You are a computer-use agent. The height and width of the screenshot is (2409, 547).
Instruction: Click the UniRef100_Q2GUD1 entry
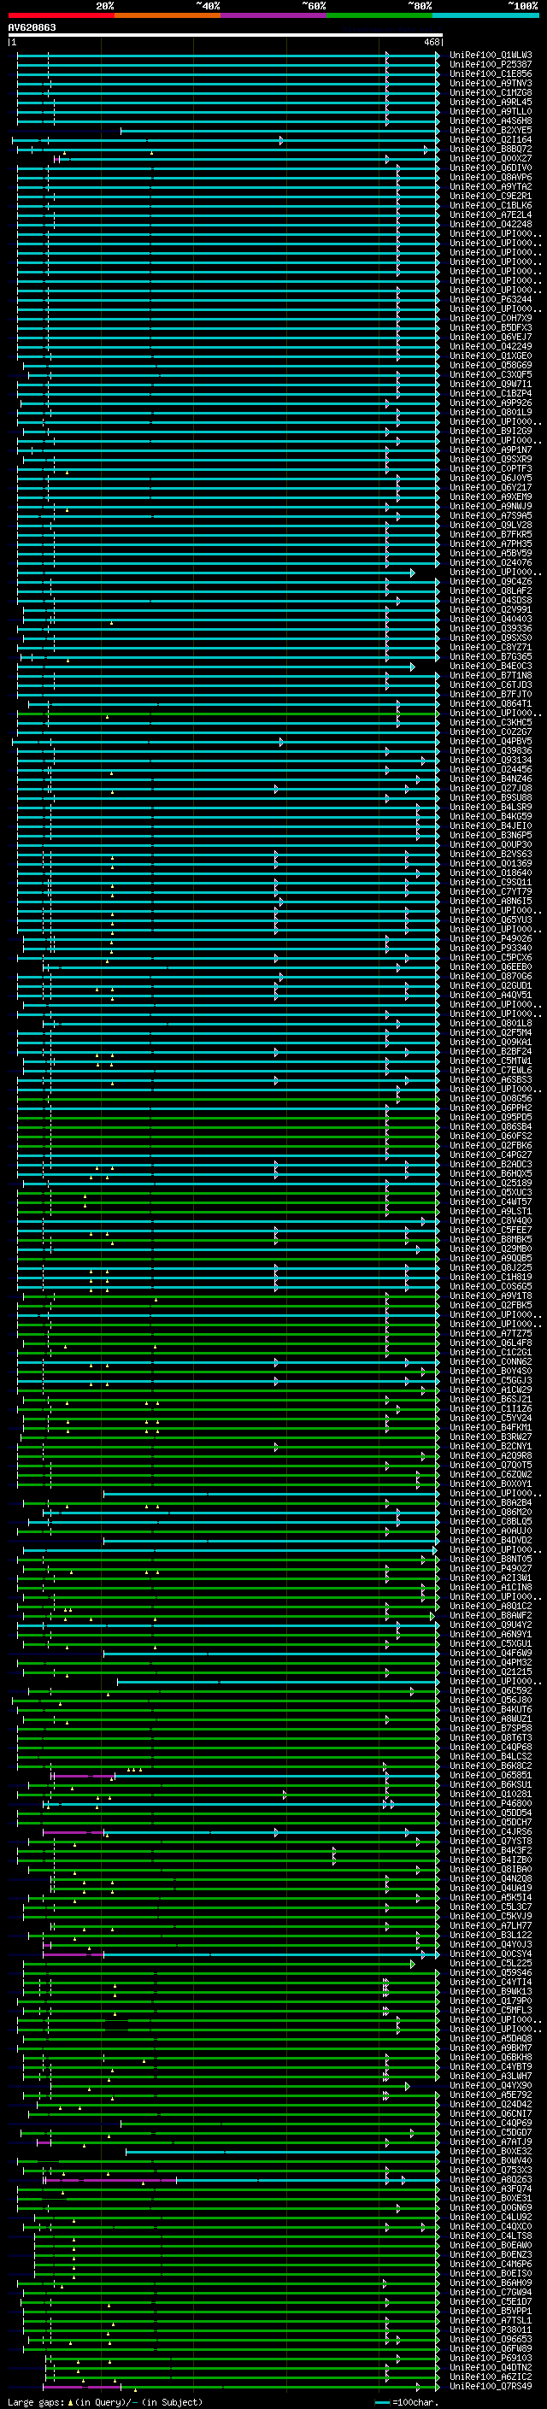coord(491,984)
